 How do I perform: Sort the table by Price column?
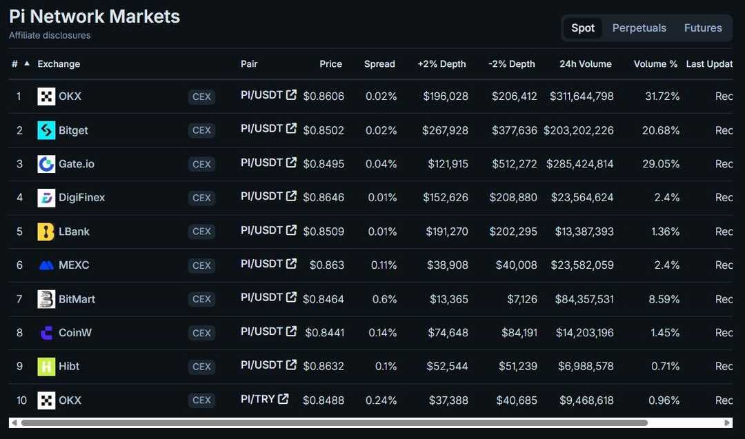click(331, 63)
